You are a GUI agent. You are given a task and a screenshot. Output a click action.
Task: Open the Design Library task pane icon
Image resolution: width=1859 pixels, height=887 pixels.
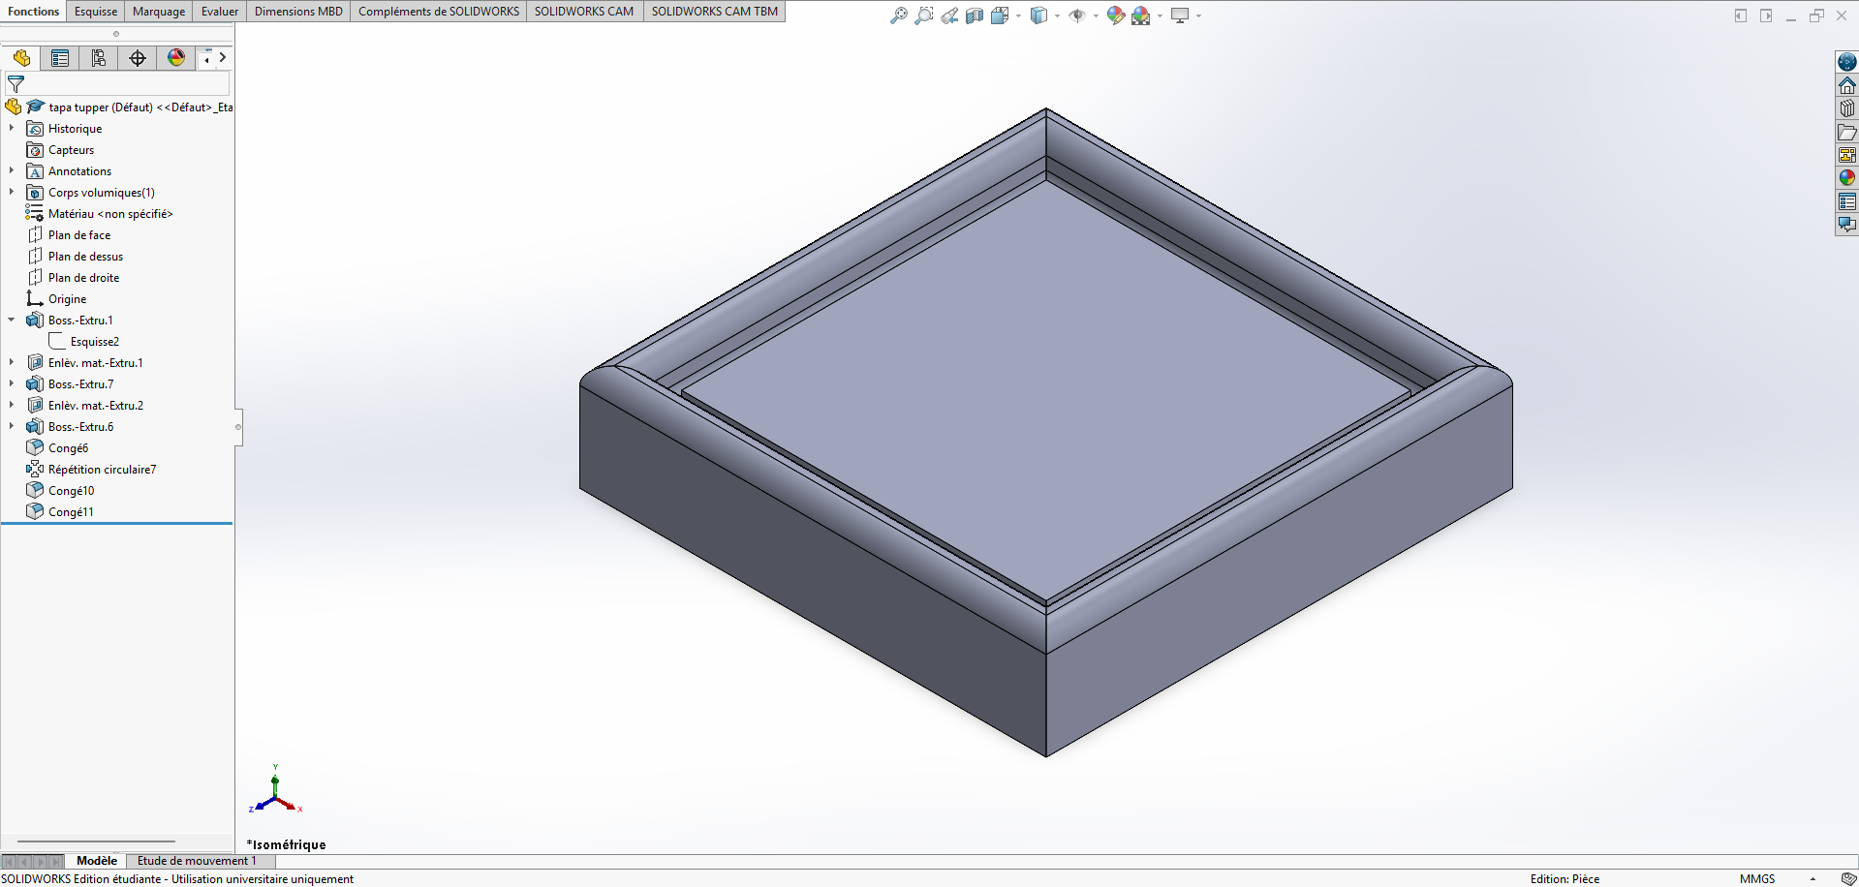point(1847,108)
